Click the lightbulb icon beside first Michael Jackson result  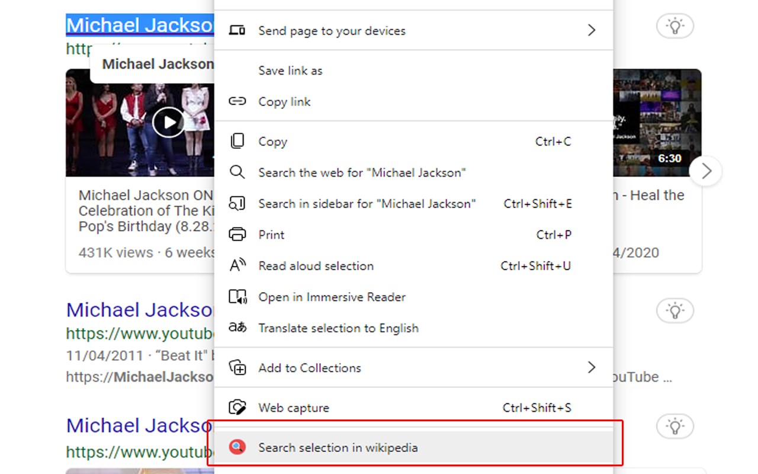pyautogui.click(x=675, y=26)
